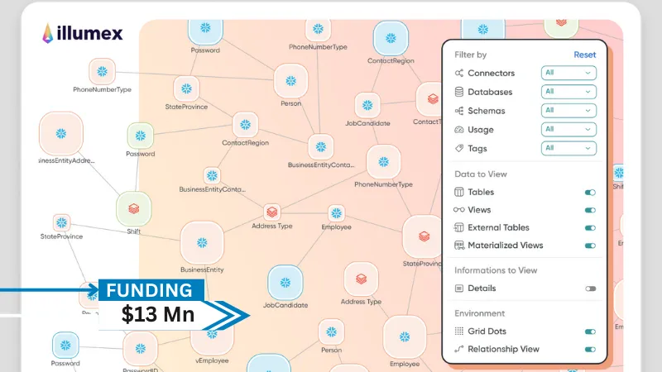
Task: Disable the Tables toggle
Action: coord(590,193)
